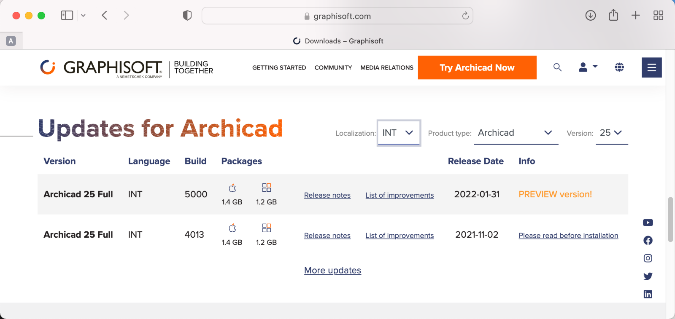This screenshot has width=675, height=319.
Task: Open Release notes for build 4013
Action: [327, 236]
